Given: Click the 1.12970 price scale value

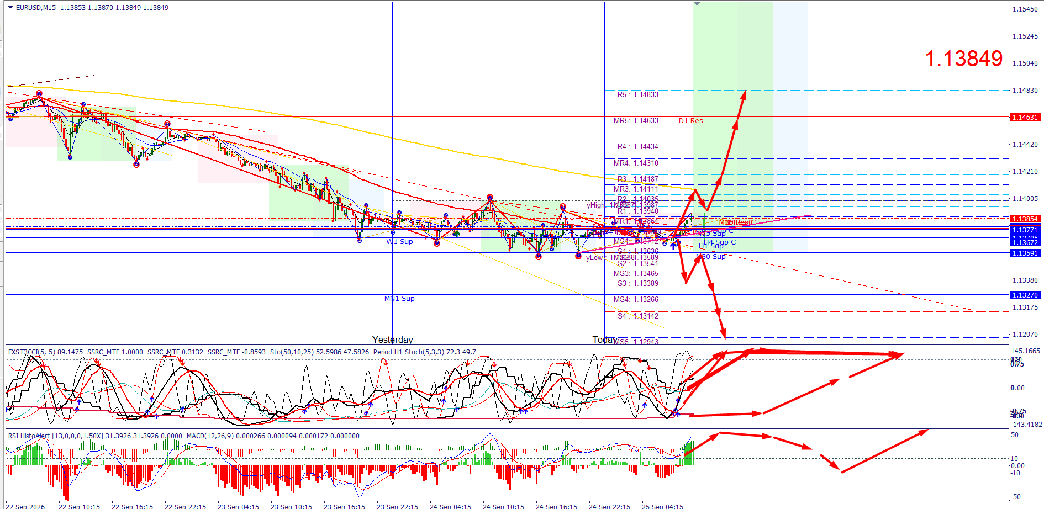Looking at the screenshot, I should [x=1025, y=335].
